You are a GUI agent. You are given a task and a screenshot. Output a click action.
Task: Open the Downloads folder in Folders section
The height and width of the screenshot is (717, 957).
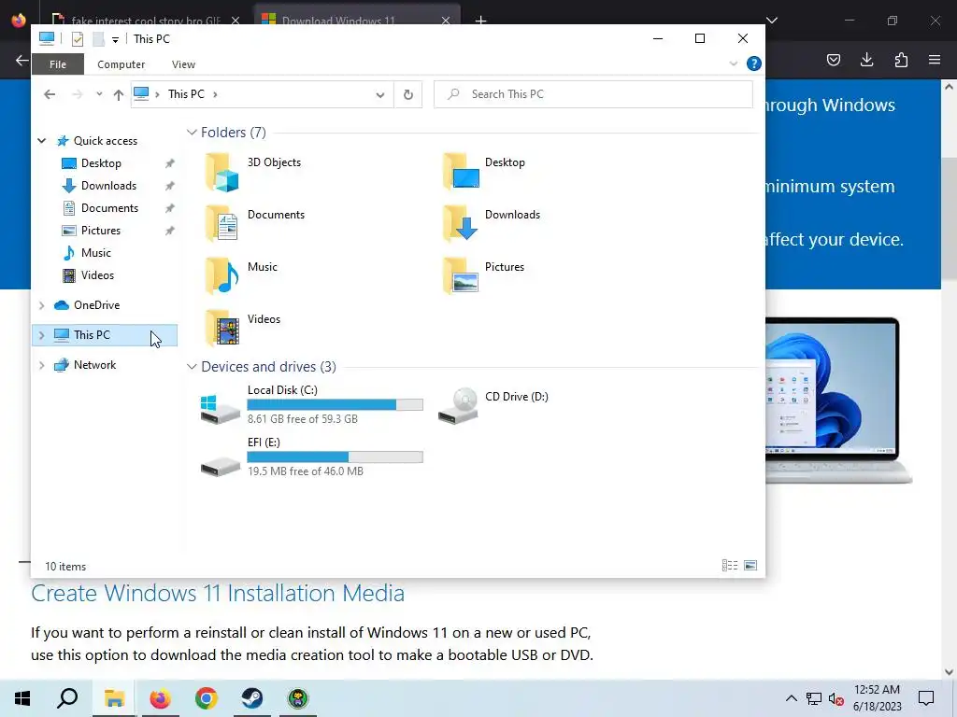[492, 224]
